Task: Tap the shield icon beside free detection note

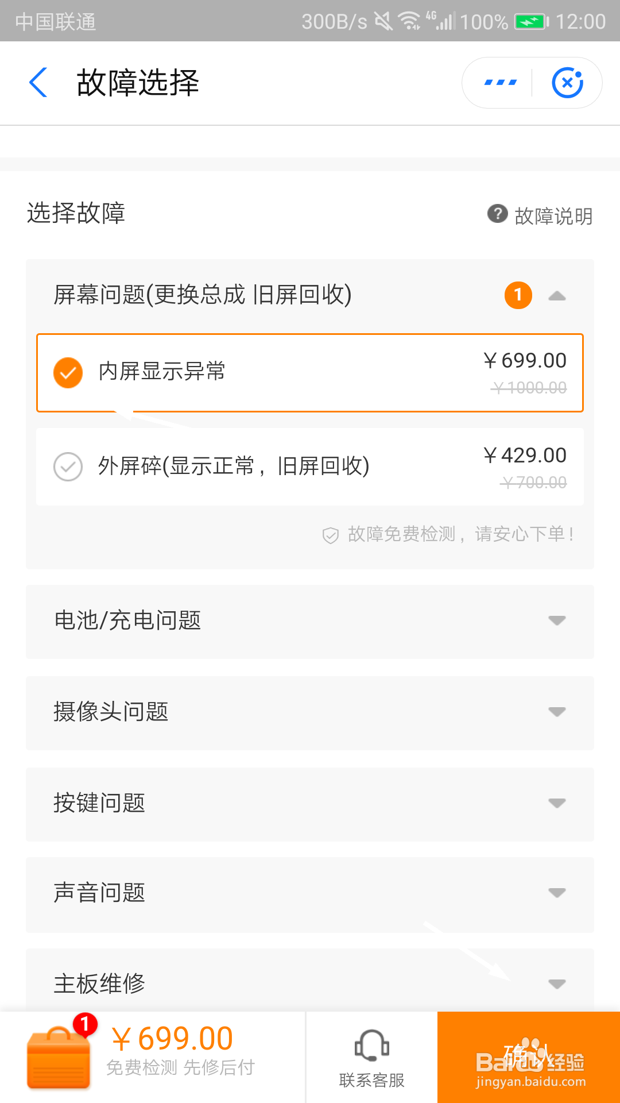Action: [331, 535]
